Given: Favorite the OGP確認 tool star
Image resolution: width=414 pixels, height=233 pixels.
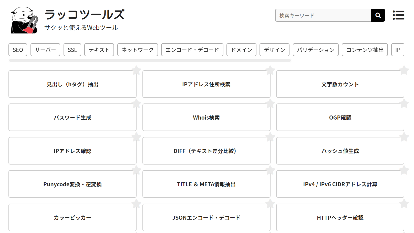Looking at the screenshot, I should [404, 103].
